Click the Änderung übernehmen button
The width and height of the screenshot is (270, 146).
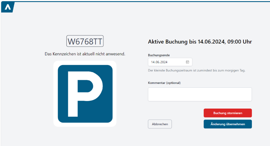228,124
